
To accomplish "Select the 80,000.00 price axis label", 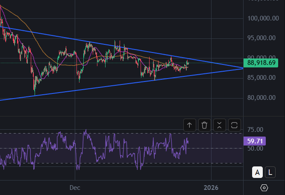I will pos(261,98).
